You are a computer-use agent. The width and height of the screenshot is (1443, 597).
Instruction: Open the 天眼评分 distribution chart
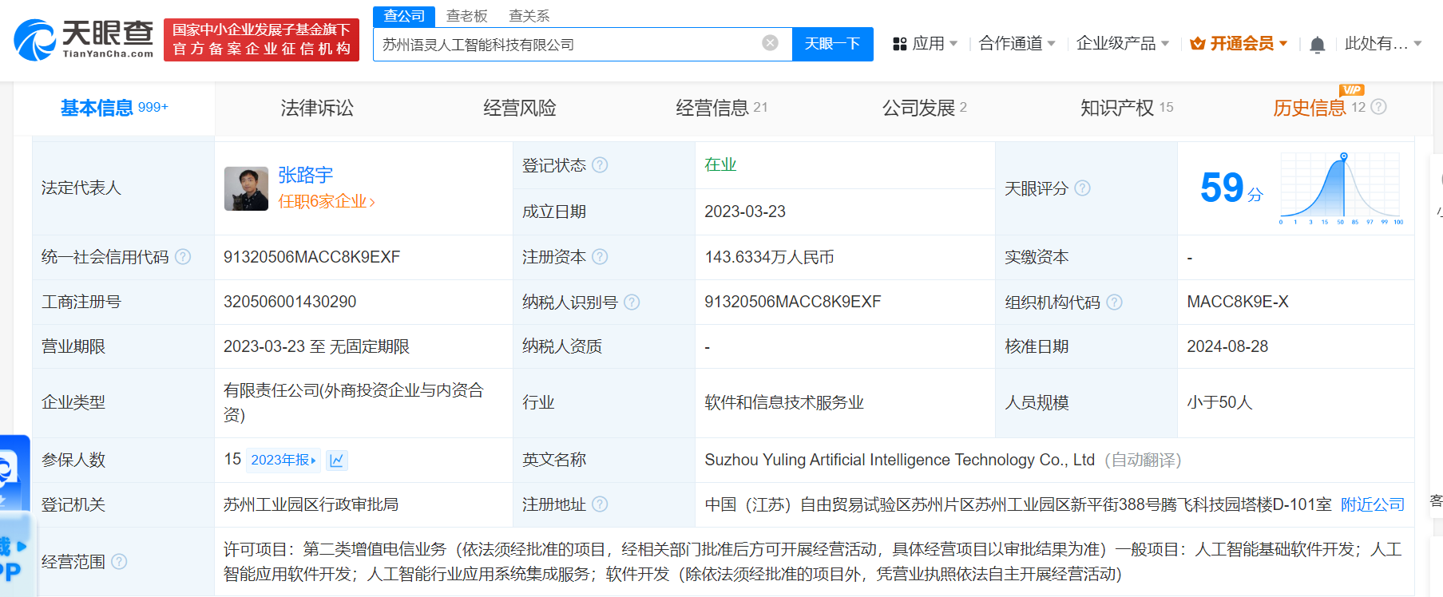coord(1341,188)
